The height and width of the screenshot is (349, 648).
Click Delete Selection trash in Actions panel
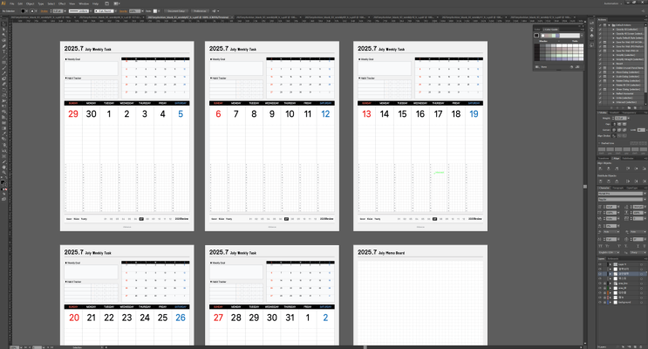(x=640, y=108)
